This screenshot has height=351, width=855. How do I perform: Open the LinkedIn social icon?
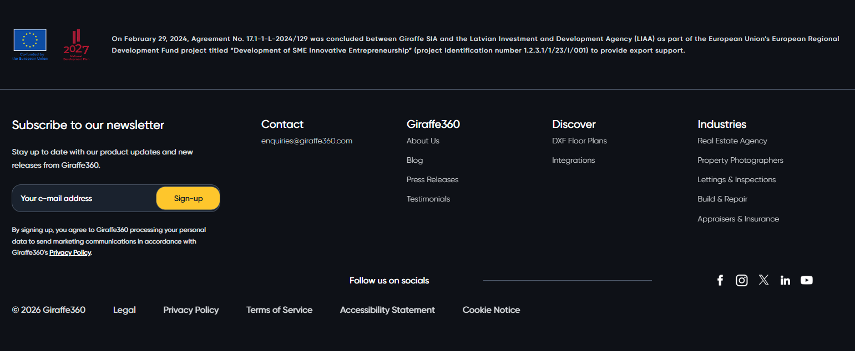click(785, 280)
